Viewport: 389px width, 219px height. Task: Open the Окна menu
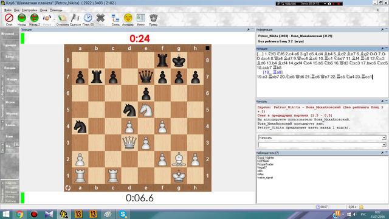[43, 10]
